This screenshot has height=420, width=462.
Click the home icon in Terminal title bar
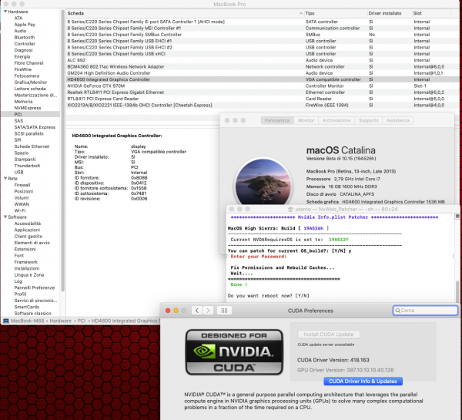290,209
